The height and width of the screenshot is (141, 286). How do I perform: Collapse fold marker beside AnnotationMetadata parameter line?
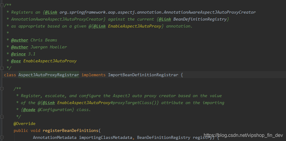tap(2, 137)
